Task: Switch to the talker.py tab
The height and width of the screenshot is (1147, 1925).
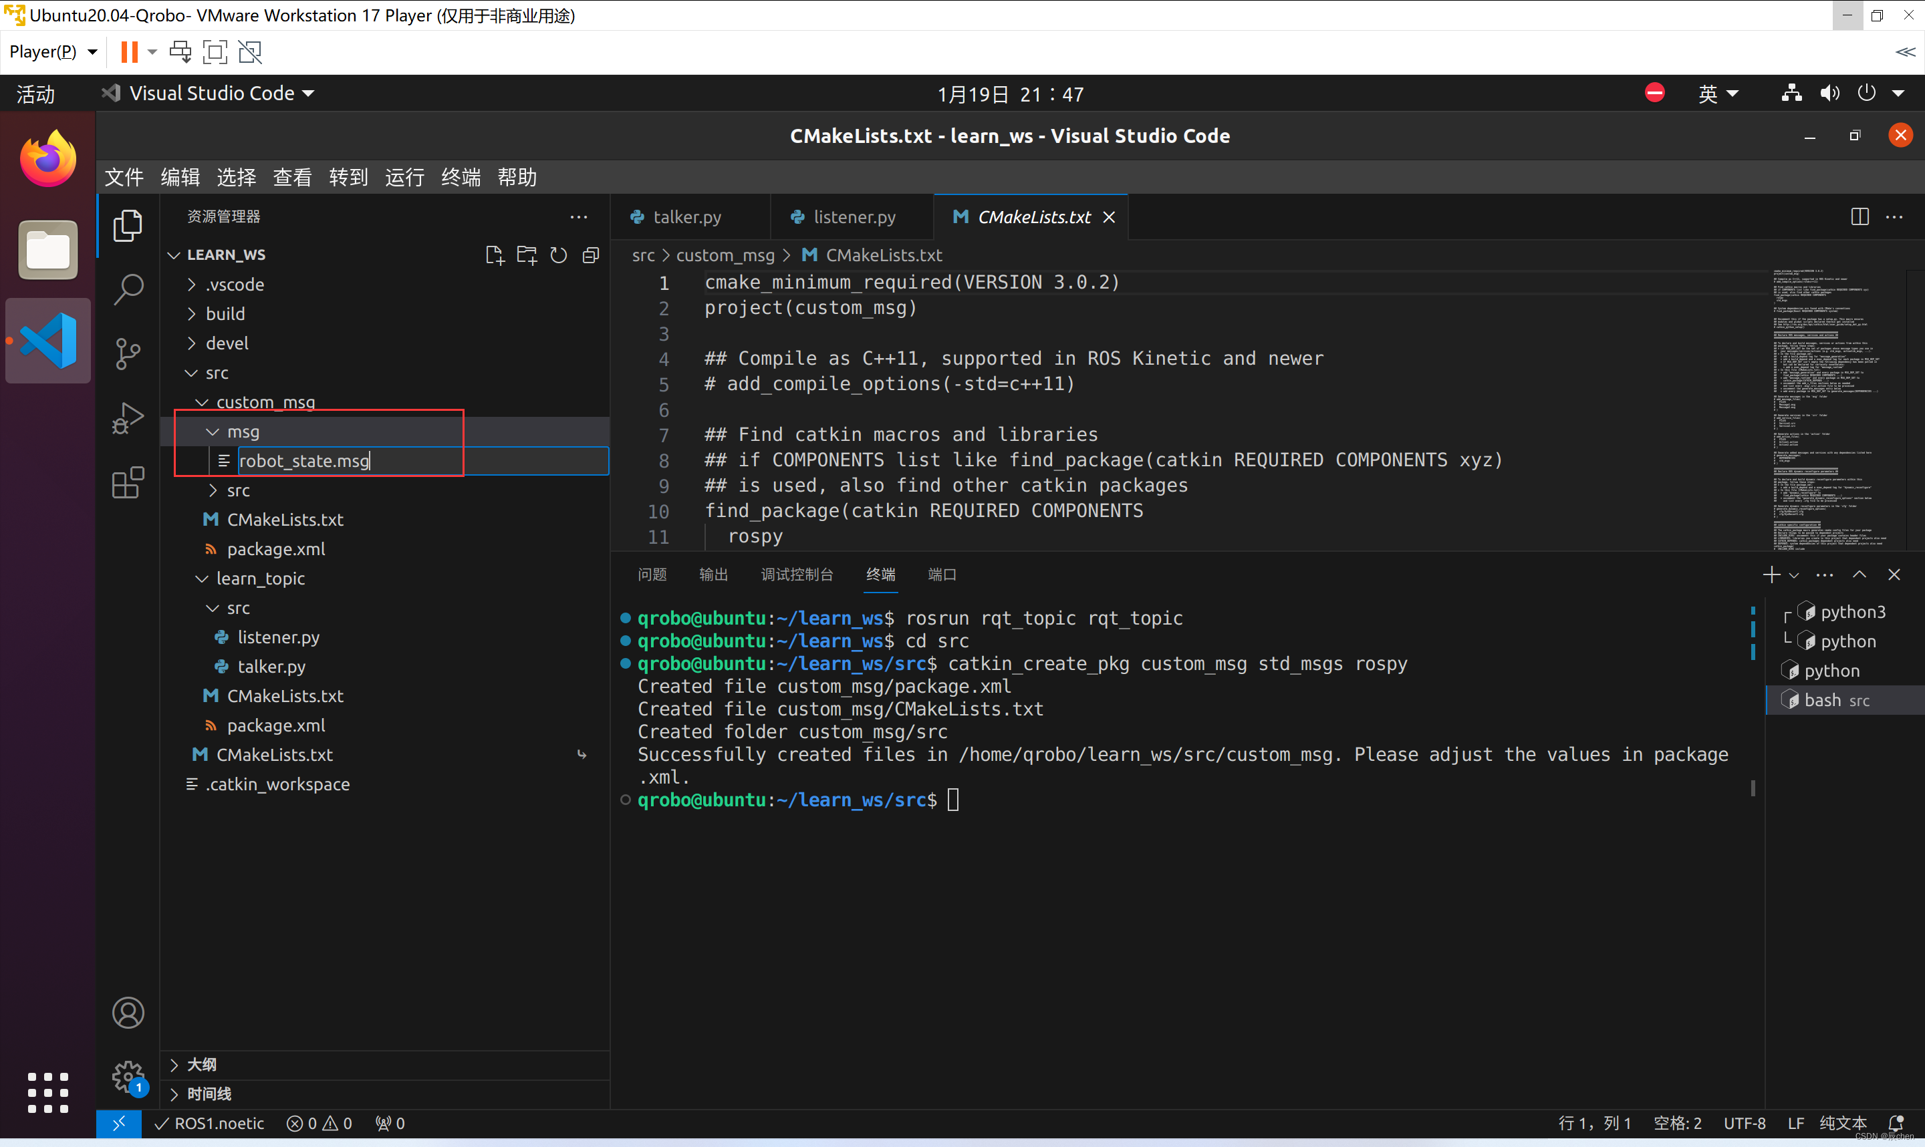Action: (687, 217)
